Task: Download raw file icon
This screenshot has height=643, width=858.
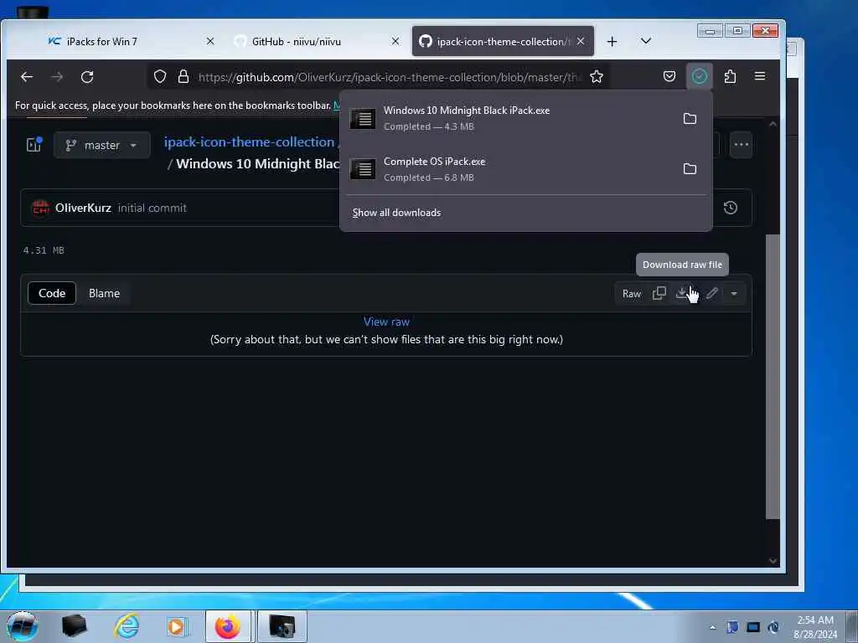Action: pos(682,294)
